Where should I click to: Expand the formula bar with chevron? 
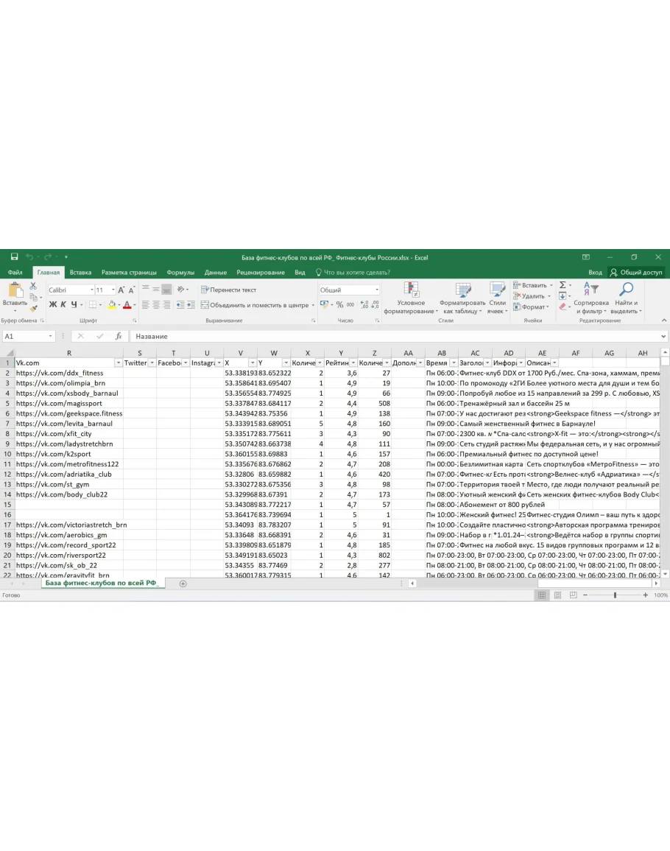663,336
